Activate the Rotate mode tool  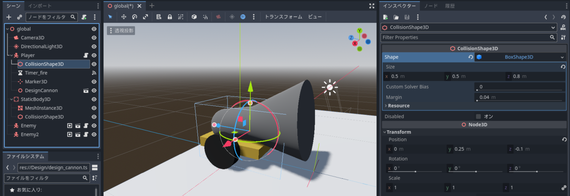tap(134, 17)
